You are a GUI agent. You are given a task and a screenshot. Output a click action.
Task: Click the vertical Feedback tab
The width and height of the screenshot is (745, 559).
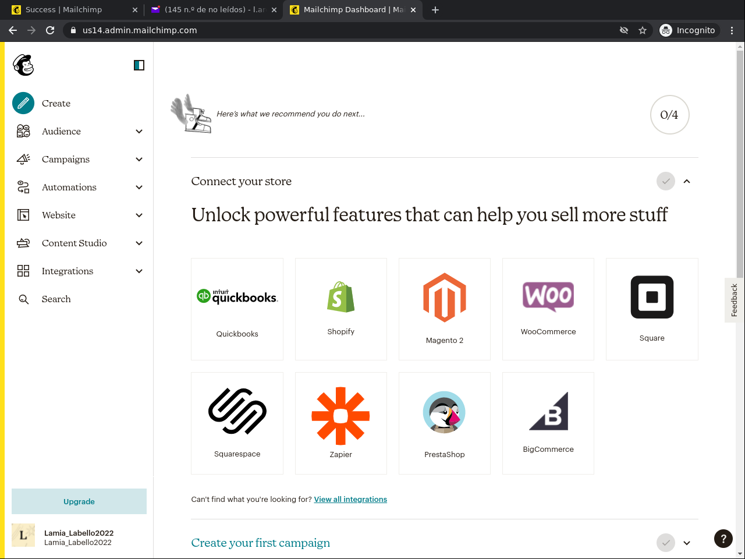(x=735, y=300)
